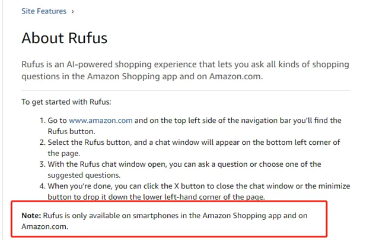The height and width of the screenshot is (240, 376).
Task: Click the 'To get started with Rufus:' line
Action: [66, 102]
